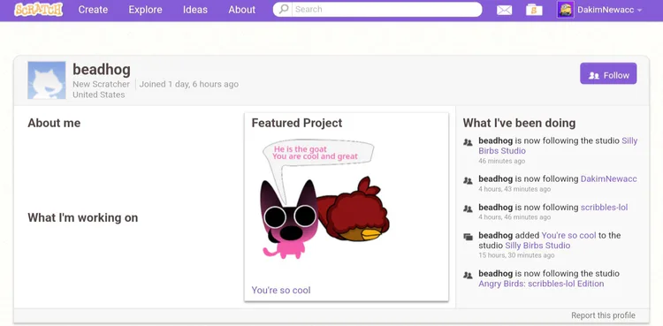Click the '4 hours, 43 minutes ago' timestamp

[x=514, y=189]
